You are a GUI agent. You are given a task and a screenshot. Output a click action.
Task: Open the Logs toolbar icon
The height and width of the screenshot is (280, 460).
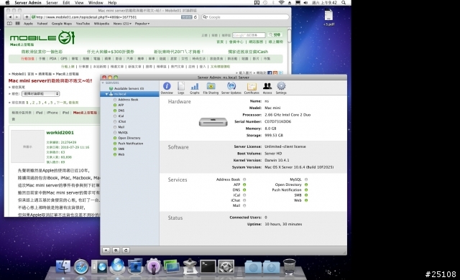tap(181, 88)
